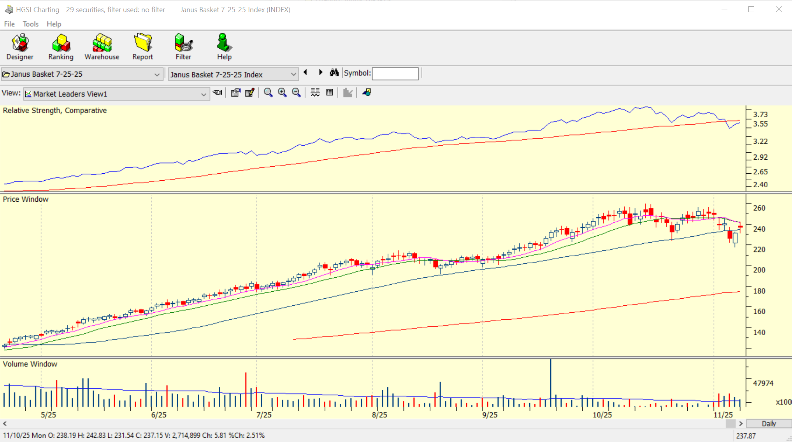792x442 pixels.
Task: Click the zoom in magnifier icon
Action: coord(282,93)
